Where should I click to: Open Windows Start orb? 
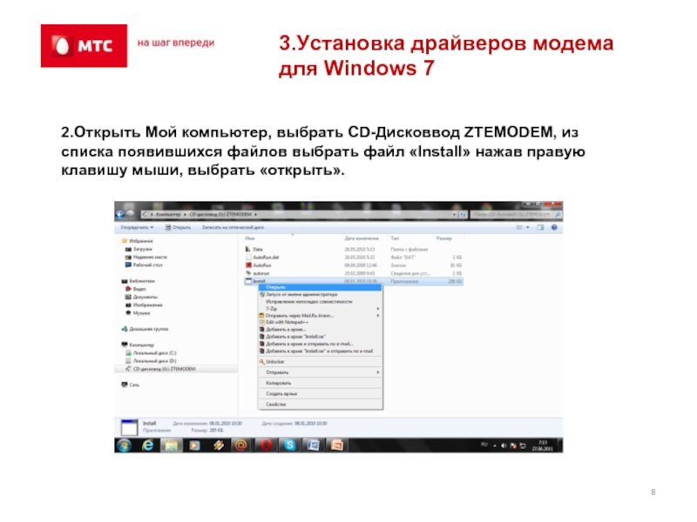pos(125,445)
